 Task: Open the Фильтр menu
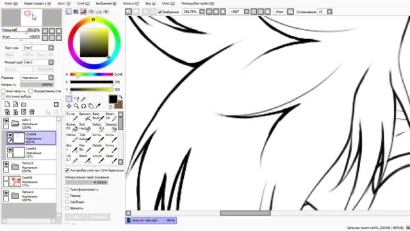[131, 3]
